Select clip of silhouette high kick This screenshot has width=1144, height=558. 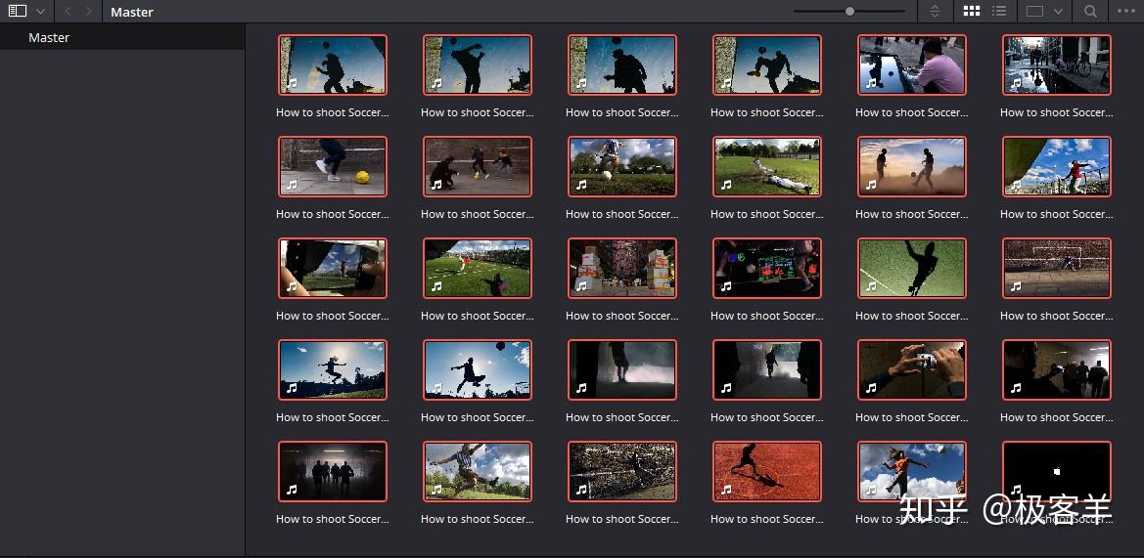coord(478,64)
